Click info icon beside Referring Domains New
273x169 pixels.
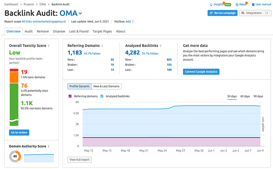point(74,60)
